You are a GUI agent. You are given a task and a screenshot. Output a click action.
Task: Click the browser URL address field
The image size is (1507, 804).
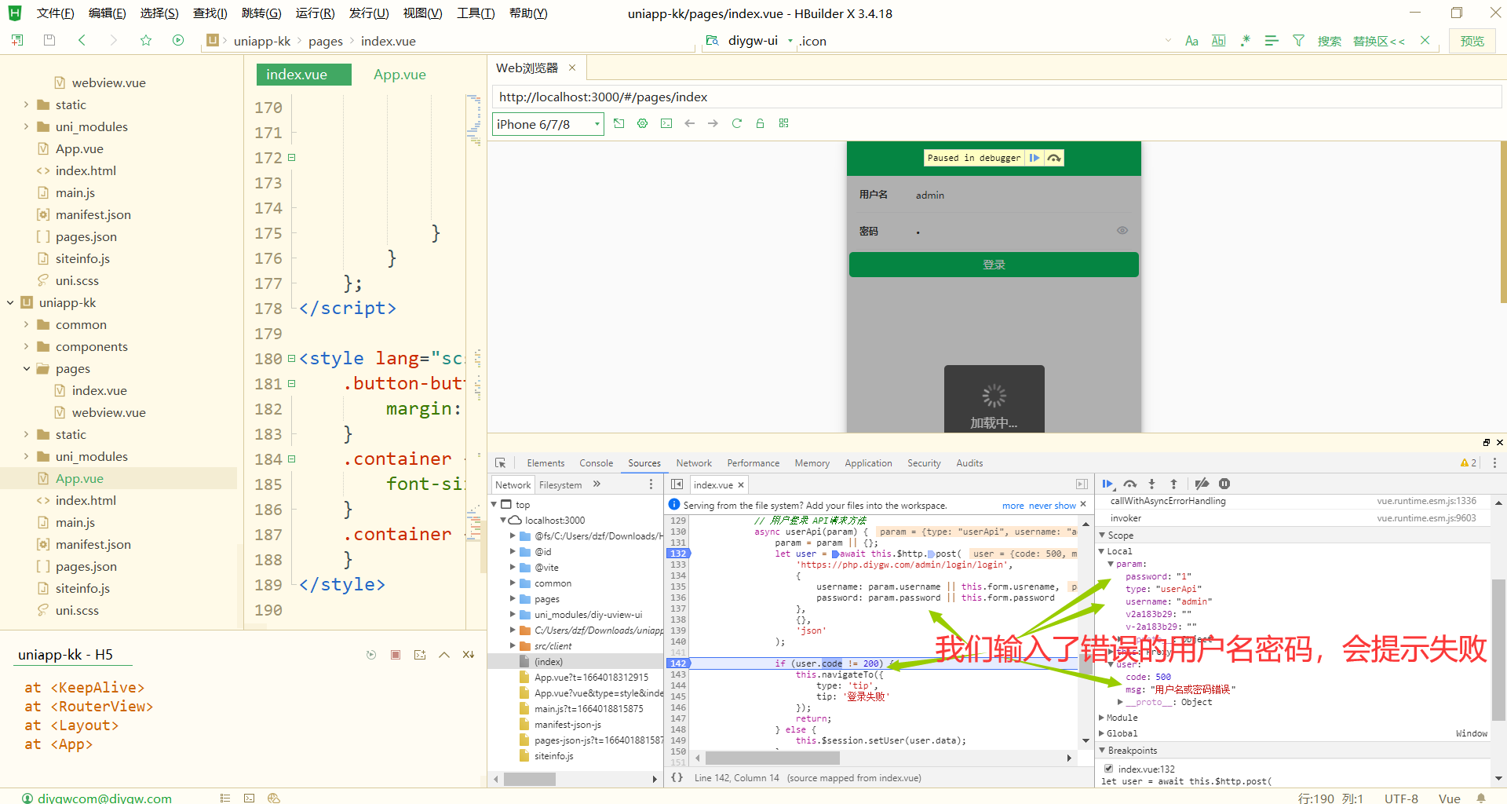pyautogui.click(x=996, y=97)
